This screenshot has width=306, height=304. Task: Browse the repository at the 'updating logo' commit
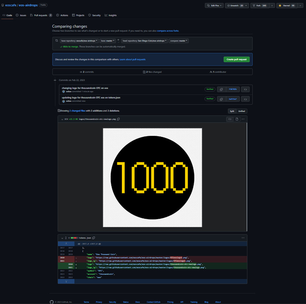(245, 99)
